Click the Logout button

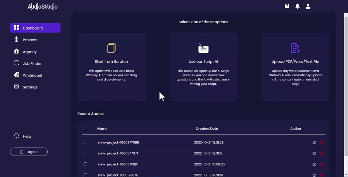coord(29,152)
